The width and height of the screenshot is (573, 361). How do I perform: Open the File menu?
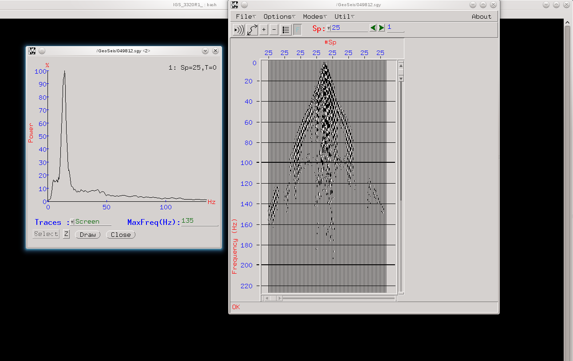coord(245,16)
